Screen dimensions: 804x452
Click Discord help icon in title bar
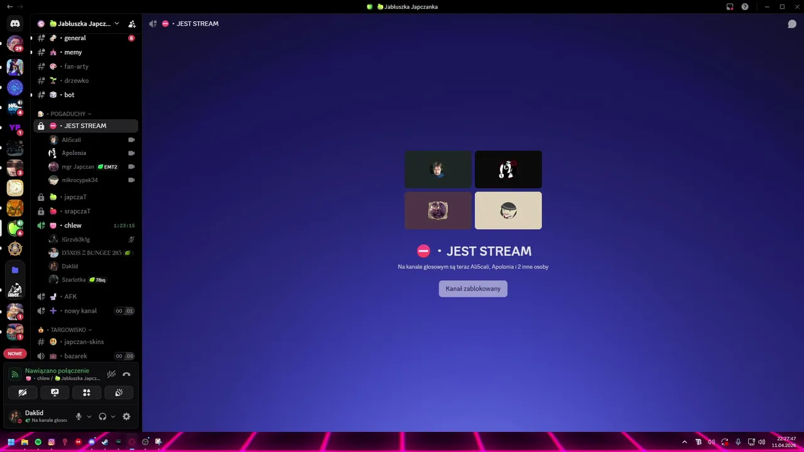click(x=745, y=7)
